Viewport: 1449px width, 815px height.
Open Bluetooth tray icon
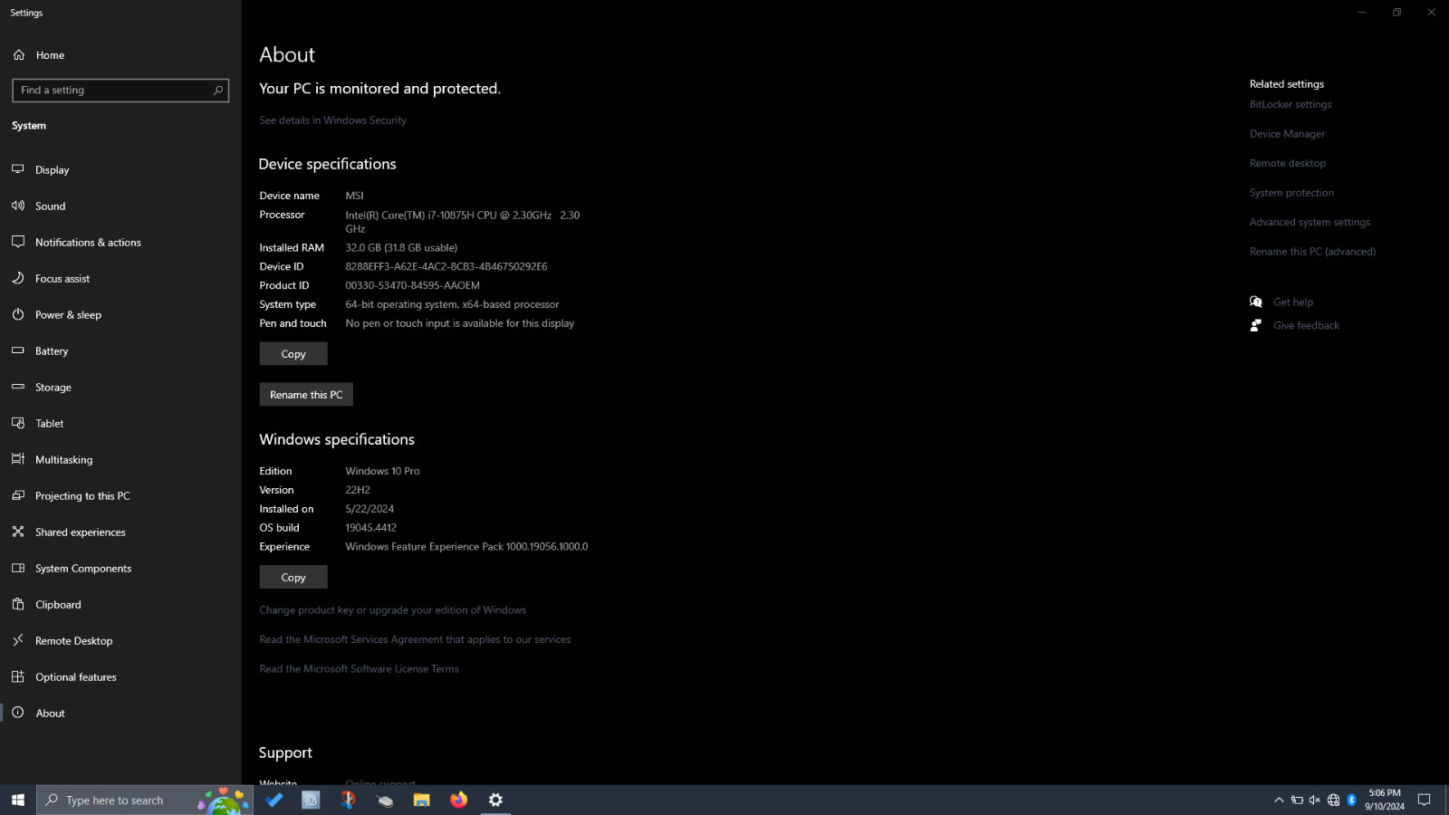click(x=1351, y=800)
